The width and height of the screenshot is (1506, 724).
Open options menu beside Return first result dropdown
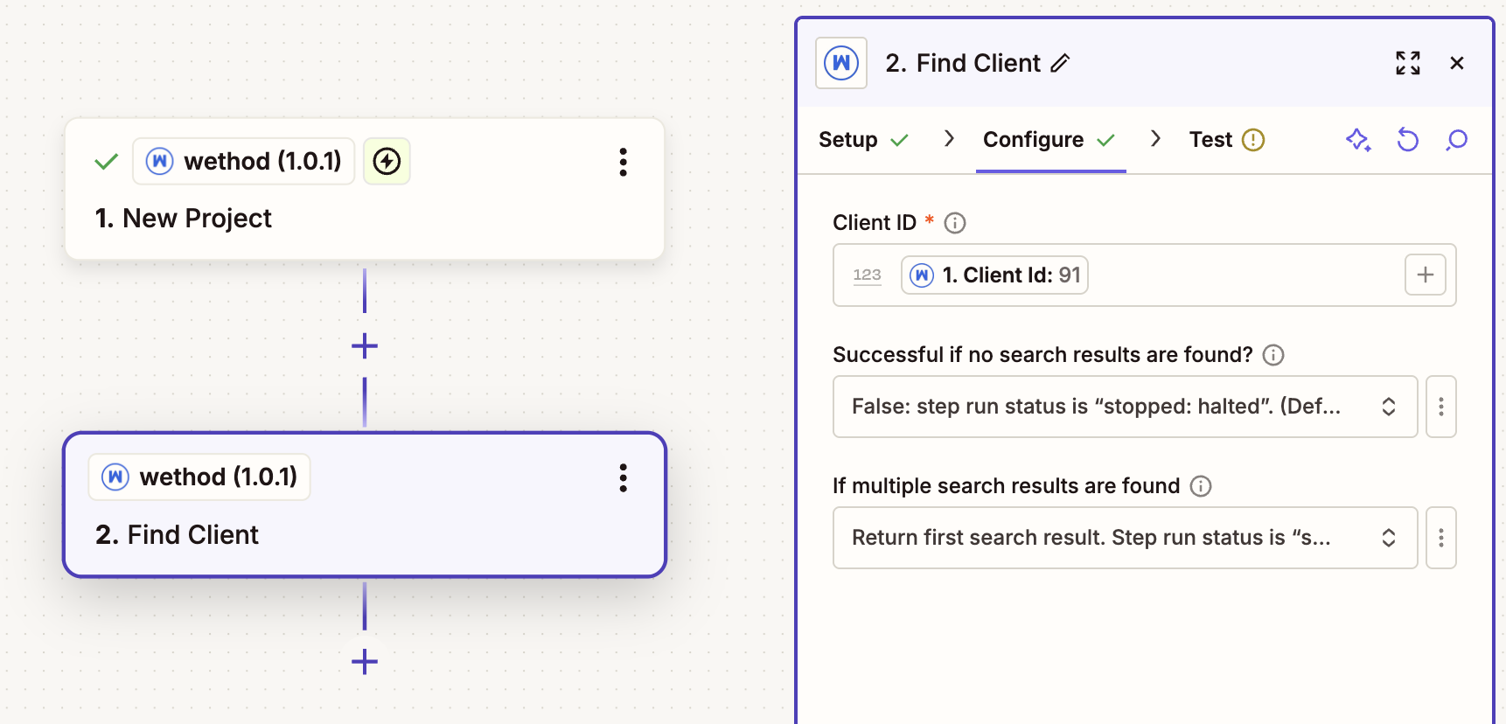tap(1440, 538)
